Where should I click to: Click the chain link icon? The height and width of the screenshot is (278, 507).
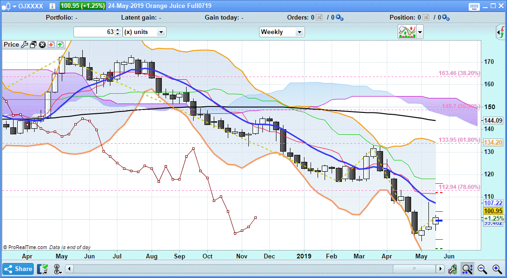pyautogui.click(x=57, y=269)
